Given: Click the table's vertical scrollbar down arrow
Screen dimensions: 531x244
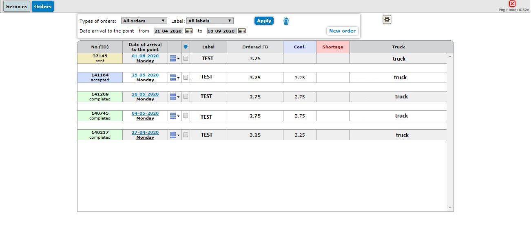Looking at the screenshot, I should click(x=450, y=208).
